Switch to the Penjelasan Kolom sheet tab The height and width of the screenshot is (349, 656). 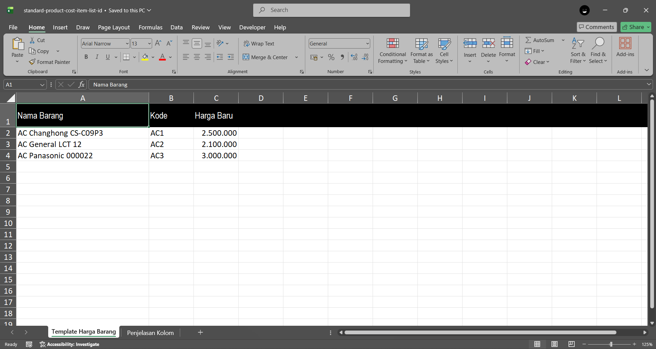click(x=150, y=333)
